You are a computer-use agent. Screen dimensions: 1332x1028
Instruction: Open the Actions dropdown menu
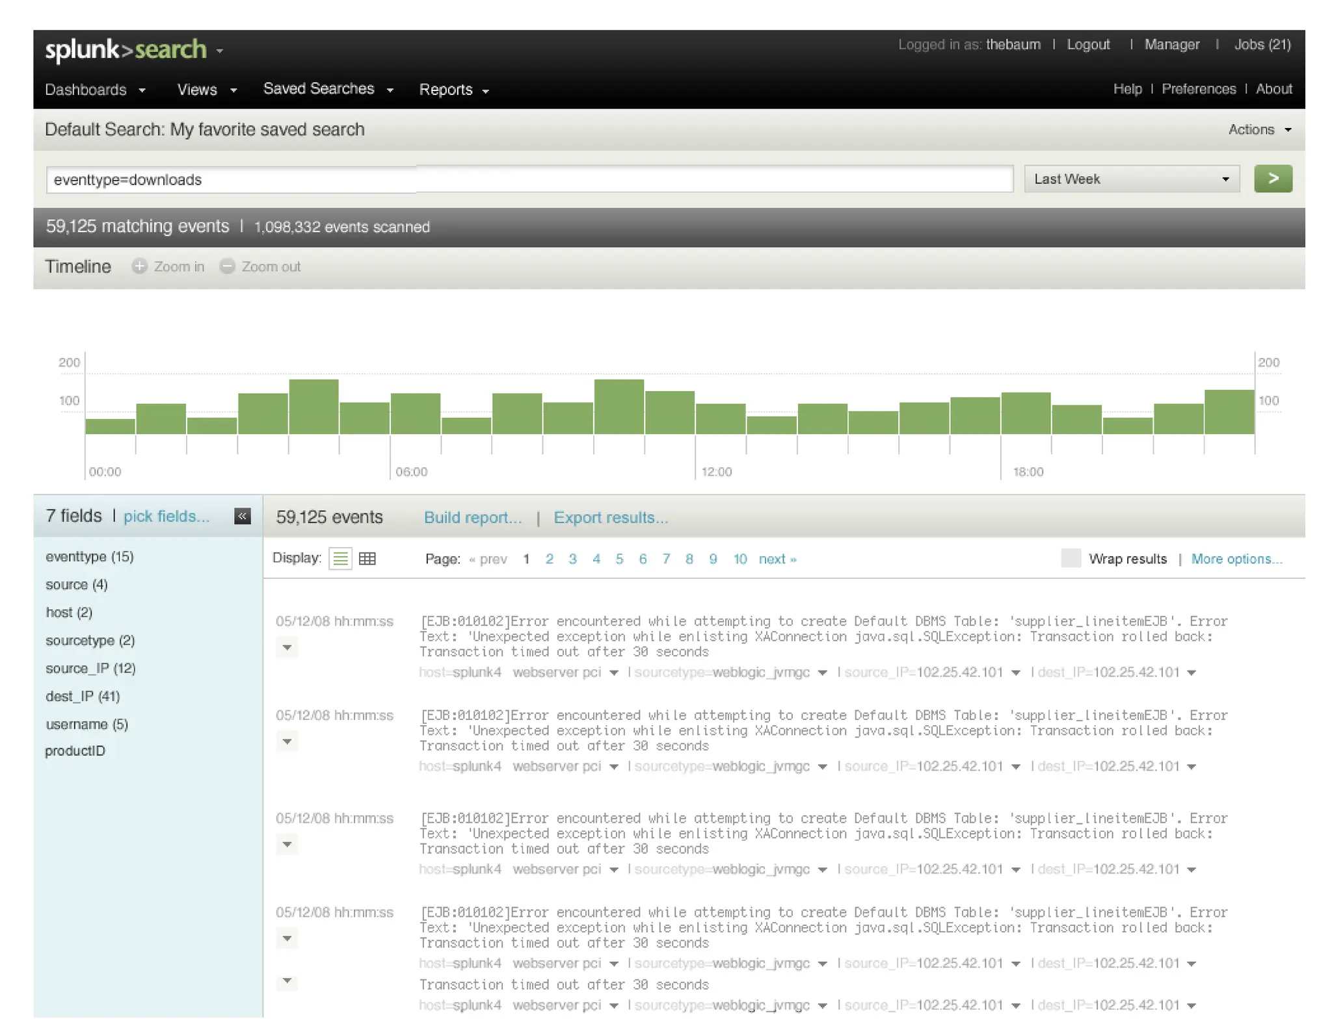1259,129
